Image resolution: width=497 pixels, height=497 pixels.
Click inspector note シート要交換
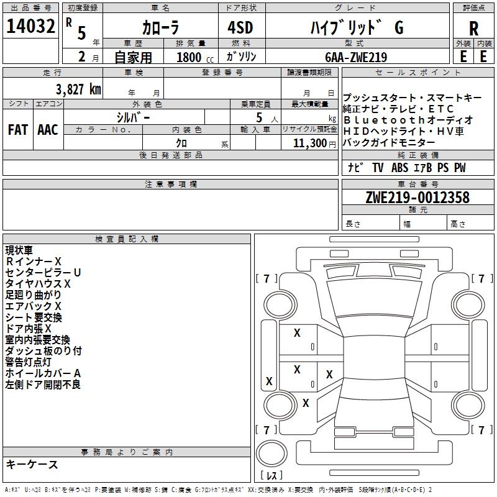tap(34, 317)
